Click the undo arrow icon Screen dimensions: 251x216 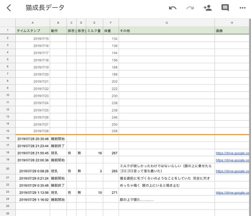[173, 8]
